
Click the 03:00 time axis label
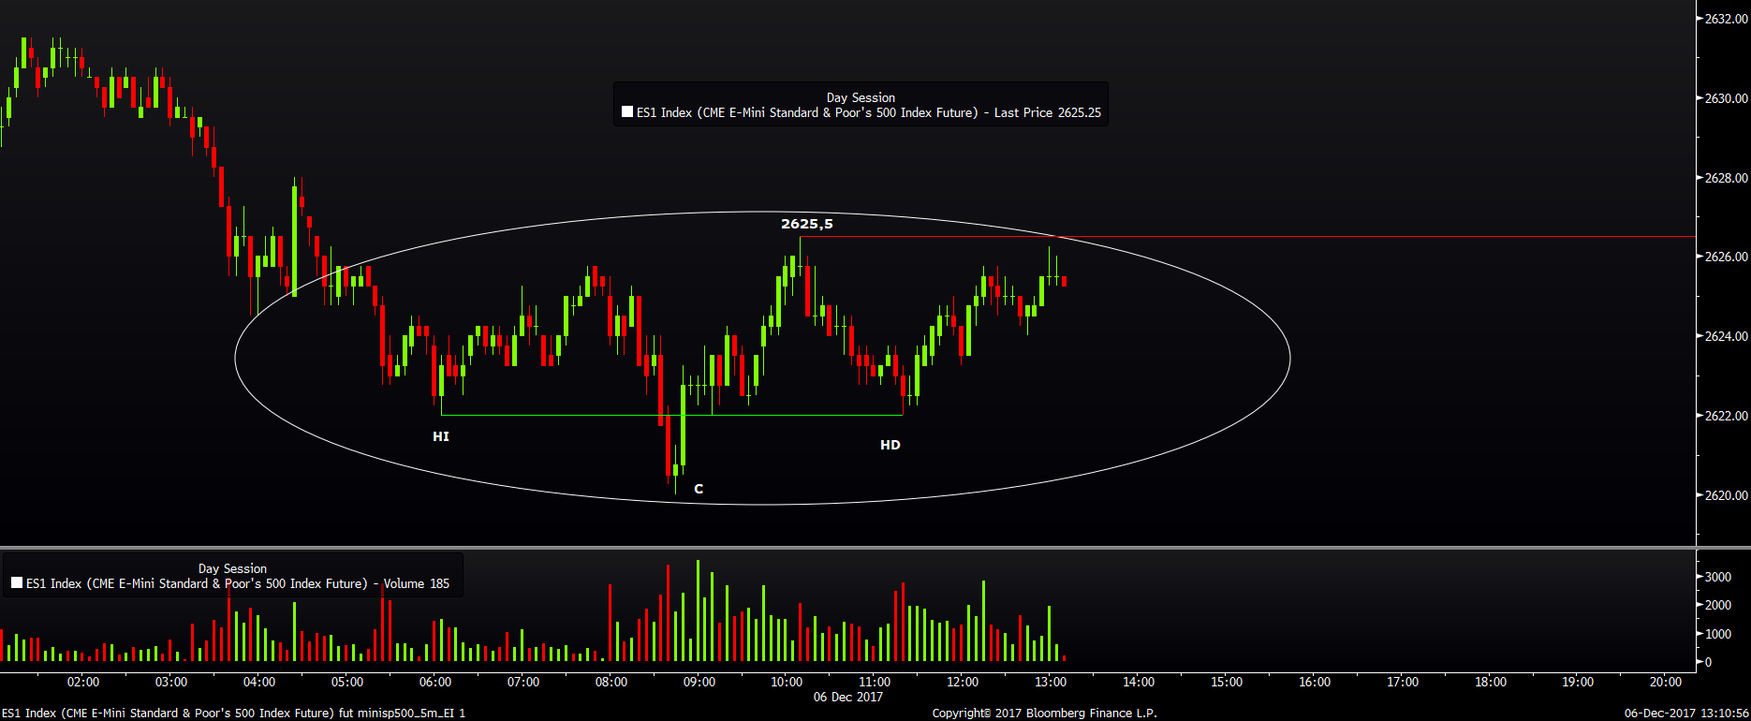coord(171,682)
